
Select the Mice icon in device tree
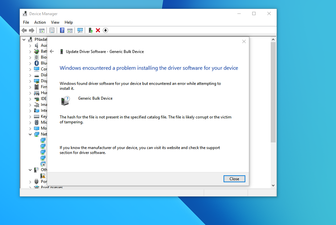coord(37,122)
